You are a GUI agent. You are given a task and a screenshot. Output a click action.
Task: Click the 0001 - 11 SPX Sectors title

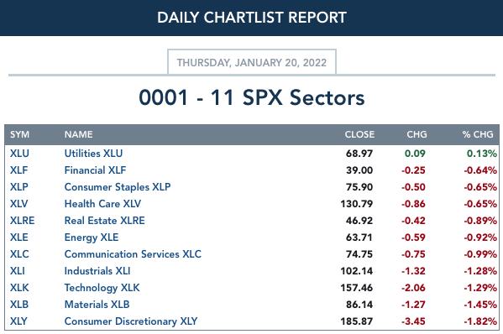click(x=252, y=97)
